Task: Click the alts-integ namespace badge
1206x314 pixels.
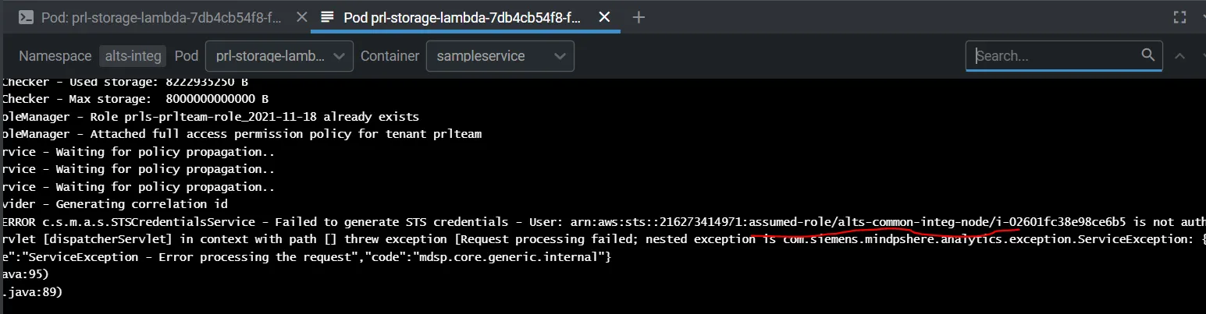Action: (133, 56)
